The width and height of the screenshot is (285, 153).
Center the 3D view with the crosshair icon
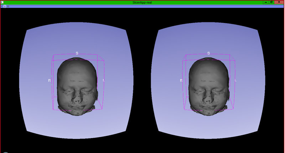(8, 6)
